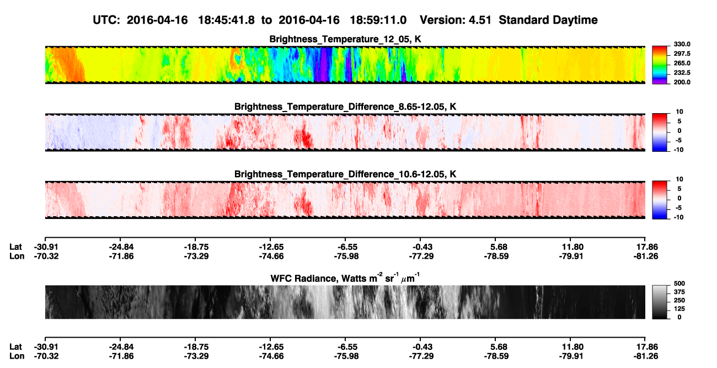717x368 pixels.
Task: Click the Brightness_Temperature_Difference_10.6-12.05 image strip
Action: [x=345, y=200]
